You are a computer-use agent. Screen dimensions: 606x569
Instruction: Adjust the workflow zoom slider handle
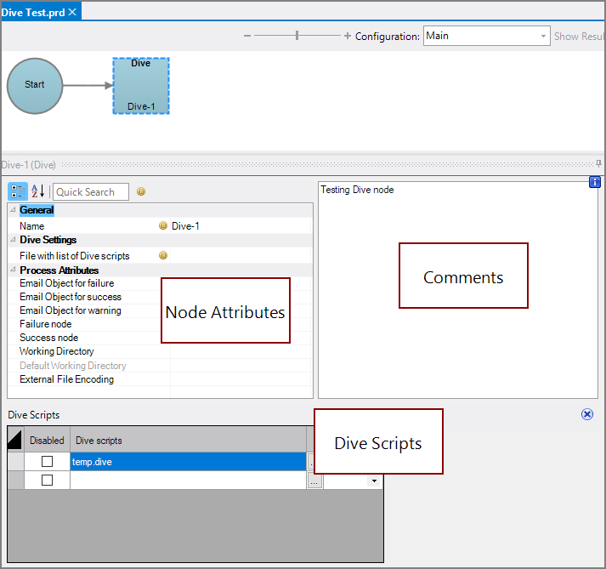[297, 36]
